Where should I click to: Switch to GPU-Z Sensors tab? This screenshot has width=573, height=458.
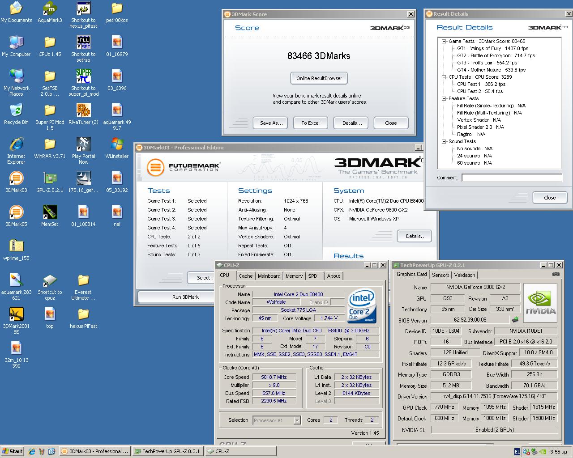[440, 275]
